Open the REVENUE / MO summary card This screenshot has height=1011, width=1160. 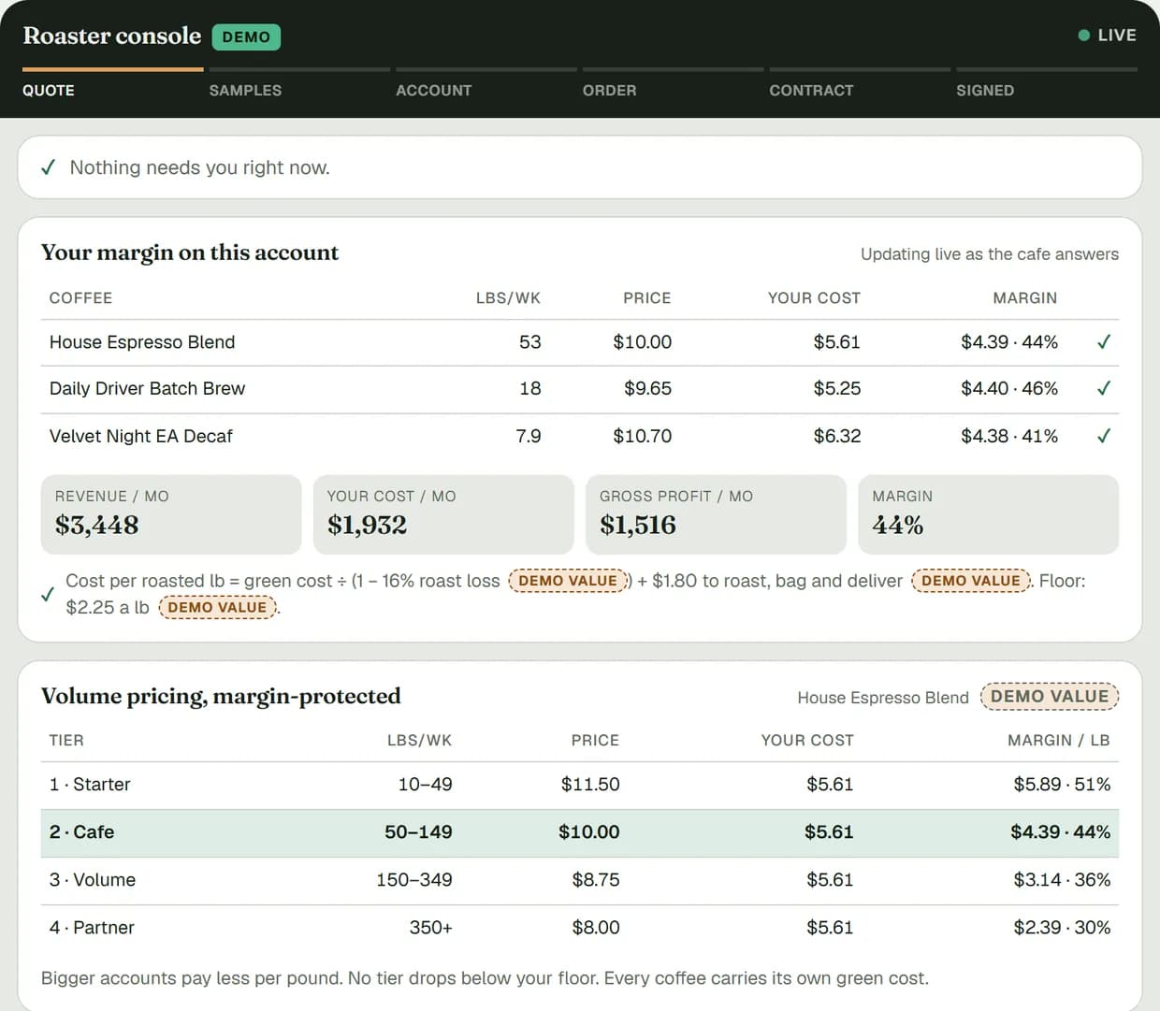point(171,514)
